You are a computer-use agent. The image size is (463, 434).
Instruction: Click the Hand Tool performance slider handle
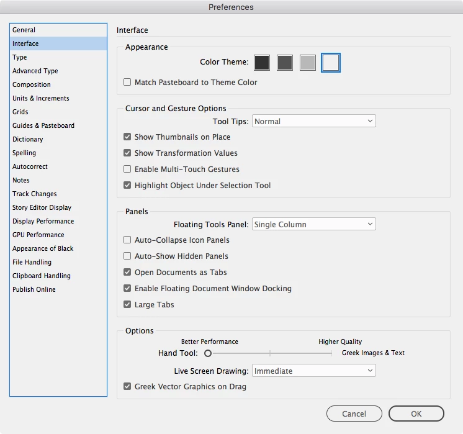[208, 353]
